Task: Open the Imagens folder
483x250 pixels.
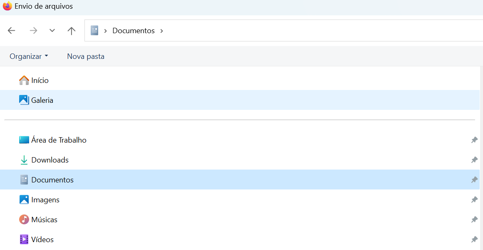Action: (x=240, y=200)
